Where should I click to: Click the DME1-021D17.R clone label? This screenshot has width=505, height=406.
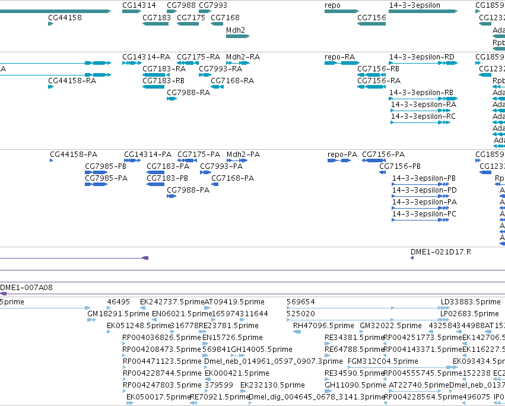(x=440, y=252)
